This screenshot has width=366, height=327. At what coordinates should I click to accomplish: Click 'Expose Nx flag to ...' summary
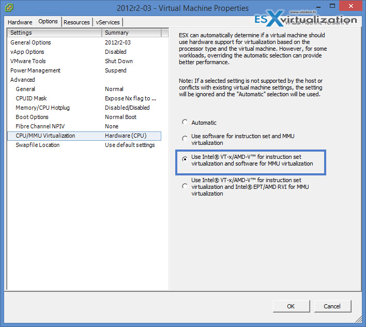[130, 99]
